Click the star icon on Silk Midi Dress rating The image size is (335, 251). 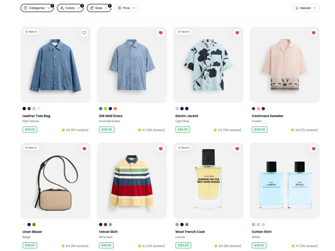pyautogui.click(x=139, y=130)
